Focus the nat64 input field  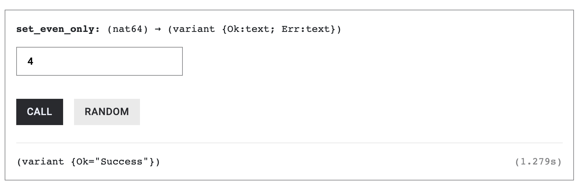(99, 61)
